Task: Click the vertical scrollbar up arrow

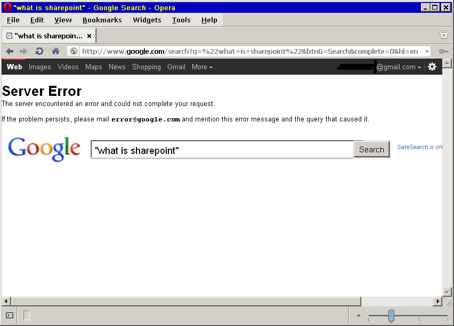Action: [447, 63]
